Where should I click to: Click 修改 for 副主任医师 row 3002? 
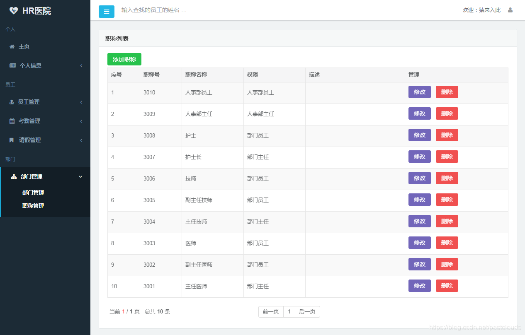click(x=420, y=264)
